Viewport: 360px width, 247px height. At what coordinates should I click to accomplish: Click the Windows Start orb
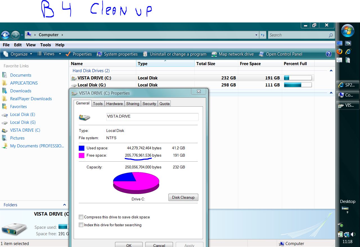coord(348,30)
